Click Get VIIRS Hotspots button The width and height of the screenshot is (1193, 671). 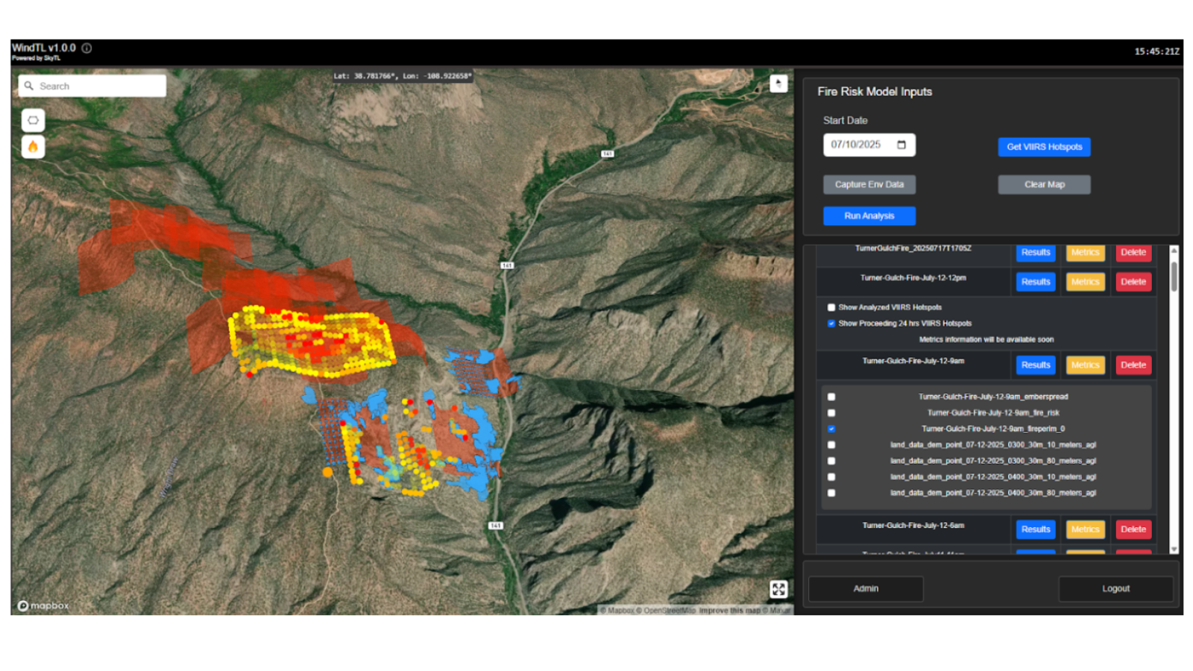[x=1044, y=147]
